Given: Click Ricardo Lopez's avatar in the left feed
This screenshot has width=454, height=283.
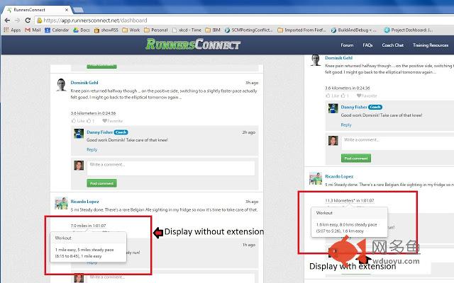Looking at the screenshot, I should click(x=61, y=203).
